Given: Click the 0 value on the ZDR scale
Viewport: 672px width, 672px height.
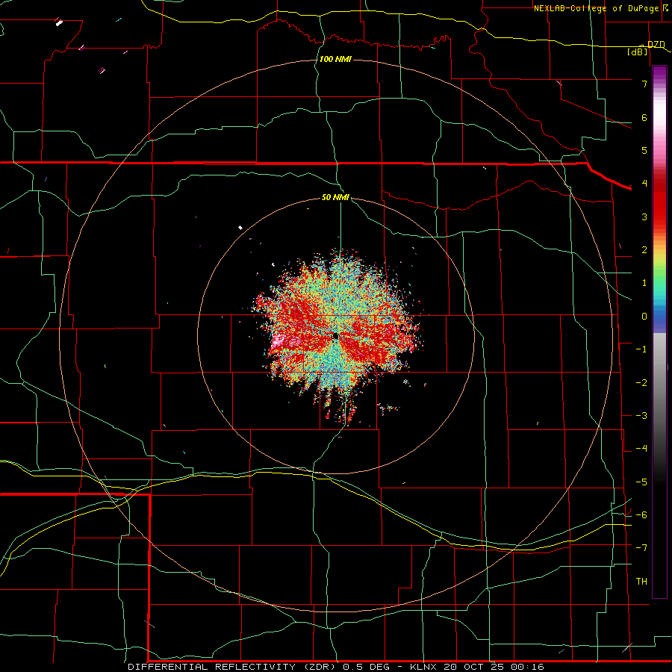Looking at the screenshot, I should coord(644,317).
